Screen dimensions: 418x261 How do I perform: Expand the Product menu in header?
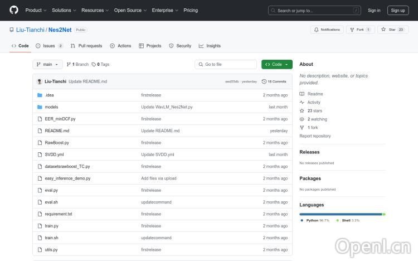coord(36,10)
